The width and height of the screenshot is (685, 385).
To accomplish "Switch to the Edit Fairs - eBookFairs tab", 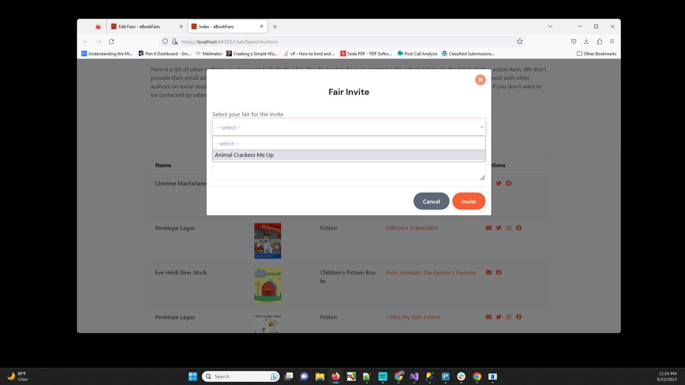I will [x=139, y=26].
